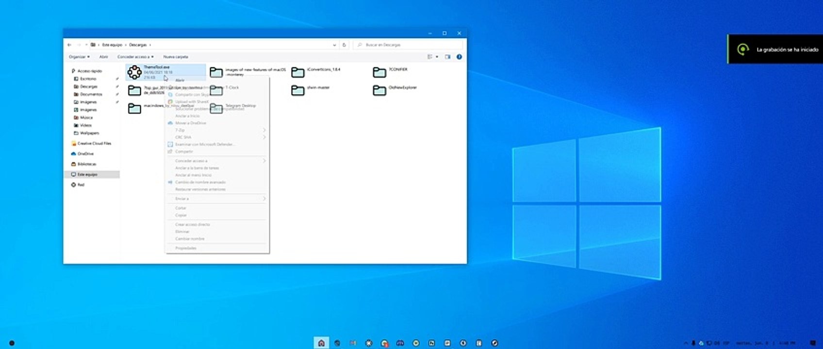The image size is (823, 349).
Task: Select the IConvertIcons_1.8.4 folder
Action: [x=298, y=72]
